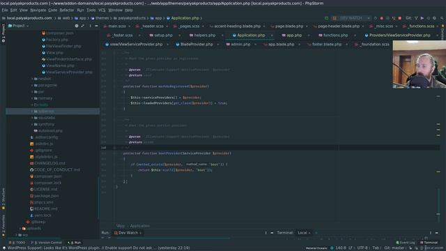Open the Run tool window button
This screenshot has width=446, height=251.
click(x=75, y=243)
